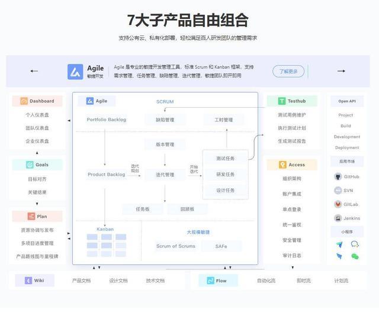The image size is (379, 313).
Task: Click 组织架构 under Access
Action: (x=292, y=179)
